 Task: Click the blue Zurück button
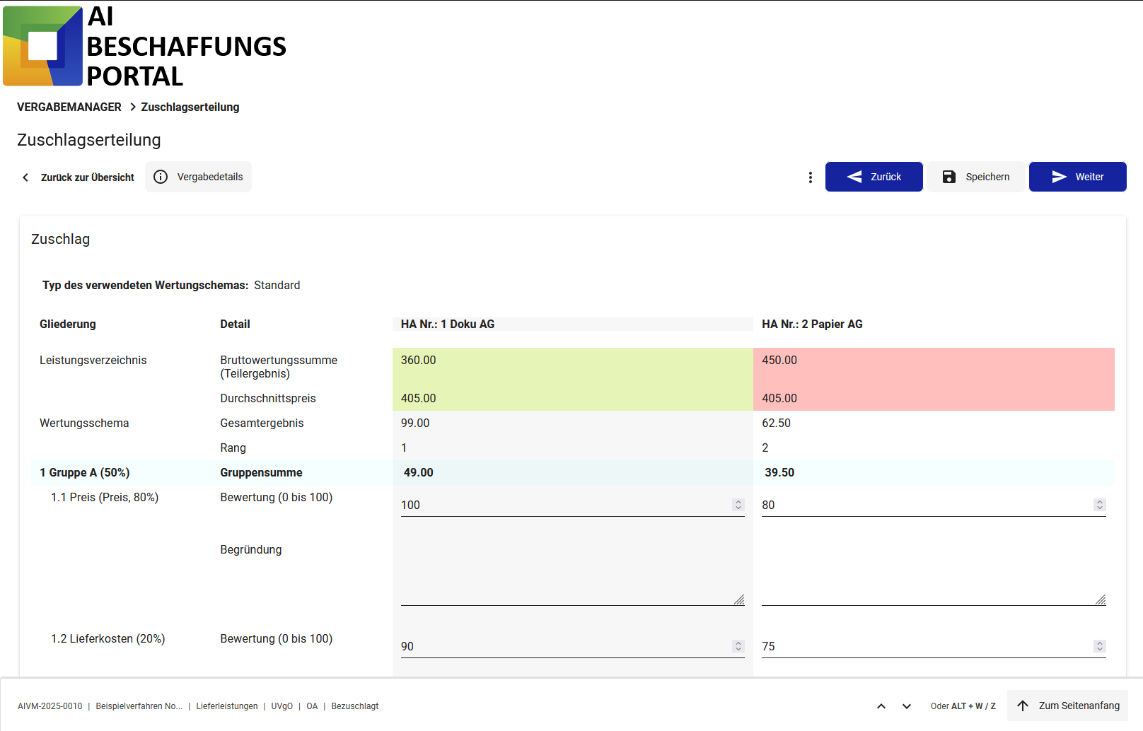[874, 177]
